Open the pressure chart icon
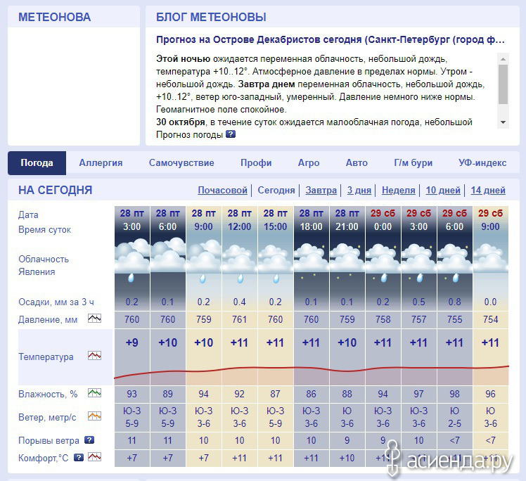The image size is (526, 481). (x=94, y=318)
